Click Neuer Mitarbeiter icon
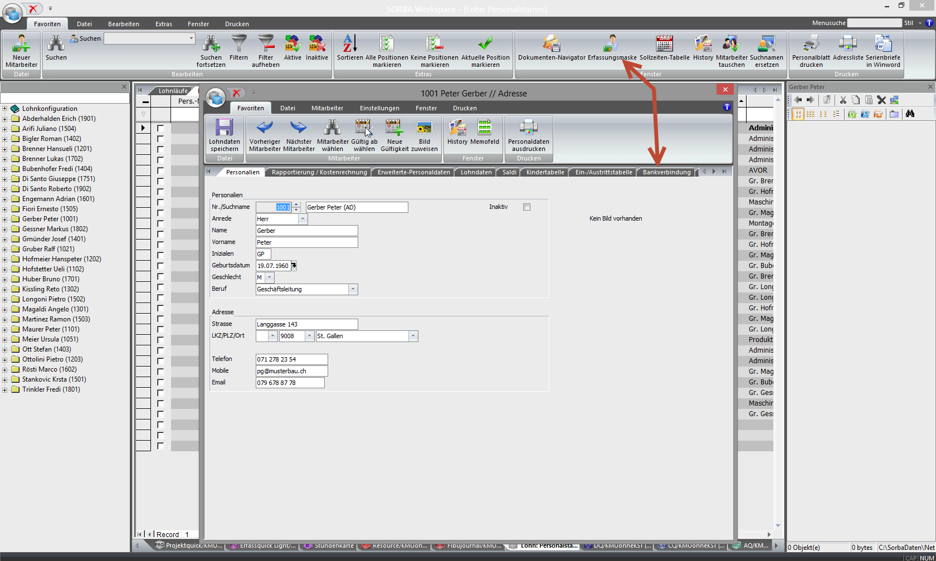The image size is (936, 561). point(21,51)
